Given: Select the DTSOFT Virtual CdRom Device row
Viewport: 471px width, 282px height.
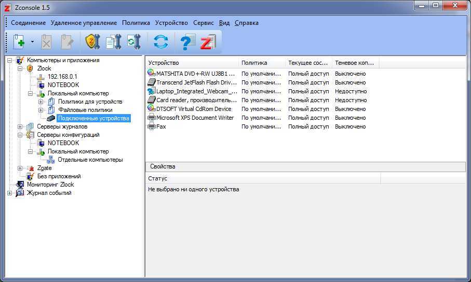Looking at the screenshot, I should (194, 109).
